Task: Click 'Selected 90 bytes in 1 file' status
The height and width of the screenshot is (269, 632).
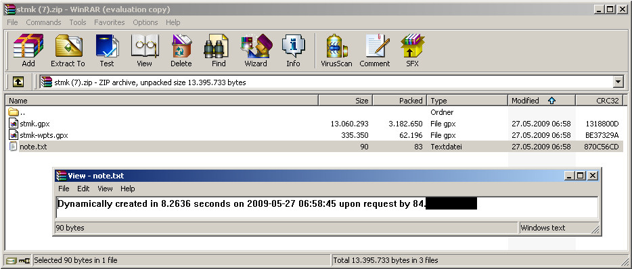Action: click(x=76, y=260)
